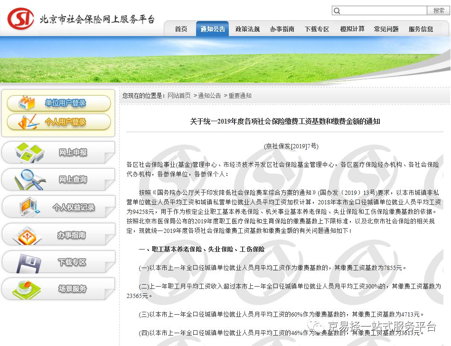Open 下载专区 sidebar button label

click(x=72, y=262)
